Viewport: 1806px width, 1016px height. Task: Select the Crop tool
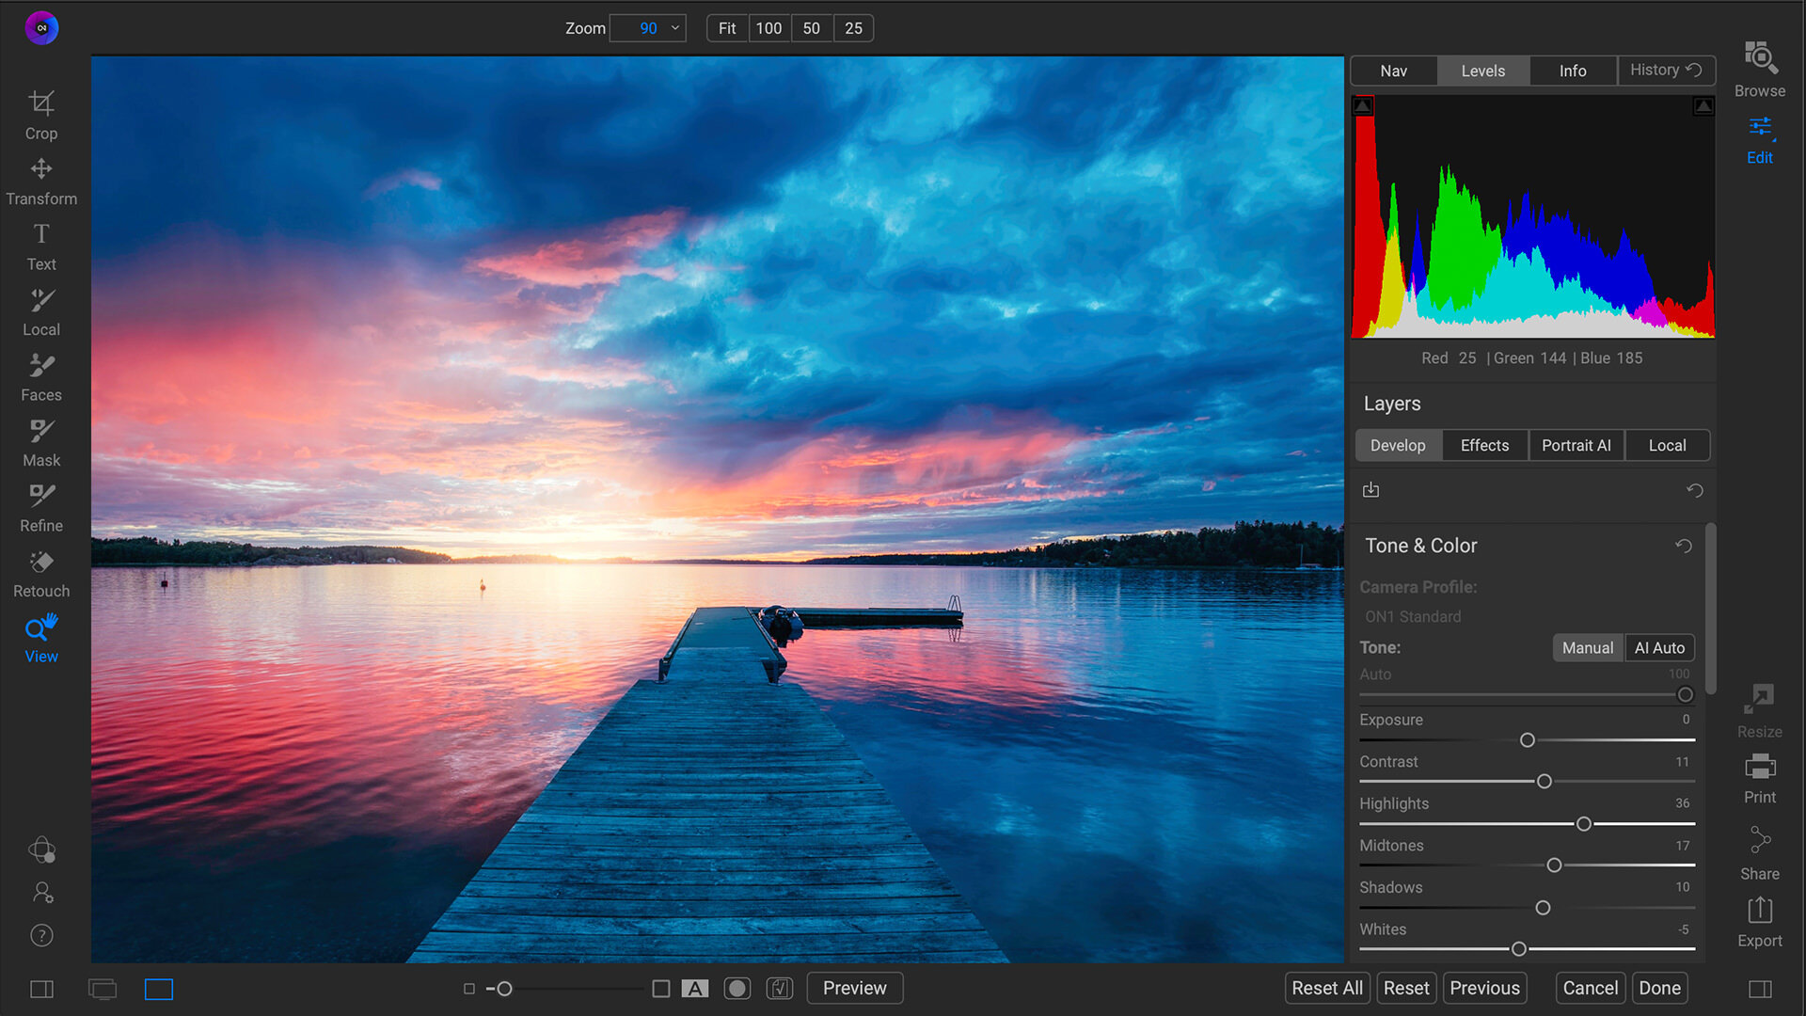(x=41, y=103)
